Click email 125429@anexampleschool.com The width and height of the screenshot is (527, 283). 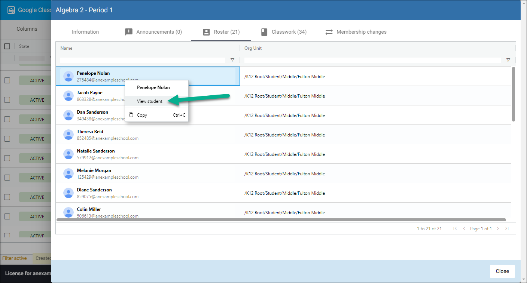click(108, 177)
